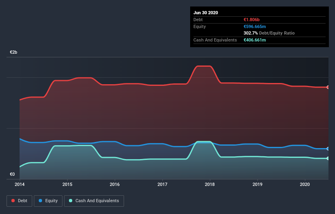The image size is (335, 214).
Task: Click the Jun 30 2020 tooltip date
Action: (206, 13)
